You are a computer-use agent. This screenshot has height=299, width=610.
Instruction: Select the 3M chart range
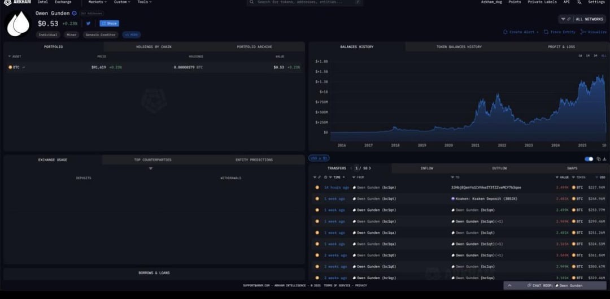point(596,55)
